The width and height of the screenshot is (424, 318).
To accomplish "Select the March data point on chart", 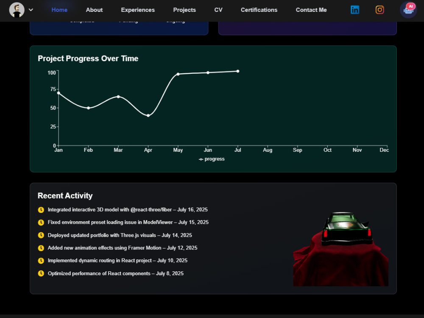I will (x=118, y=97).
